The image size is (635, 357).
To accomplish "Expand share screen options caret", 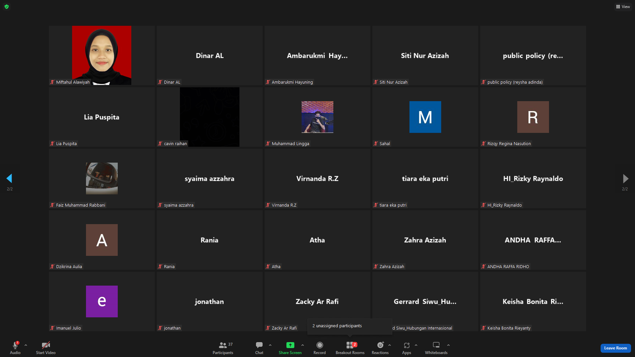I will (x=303, y=345).
